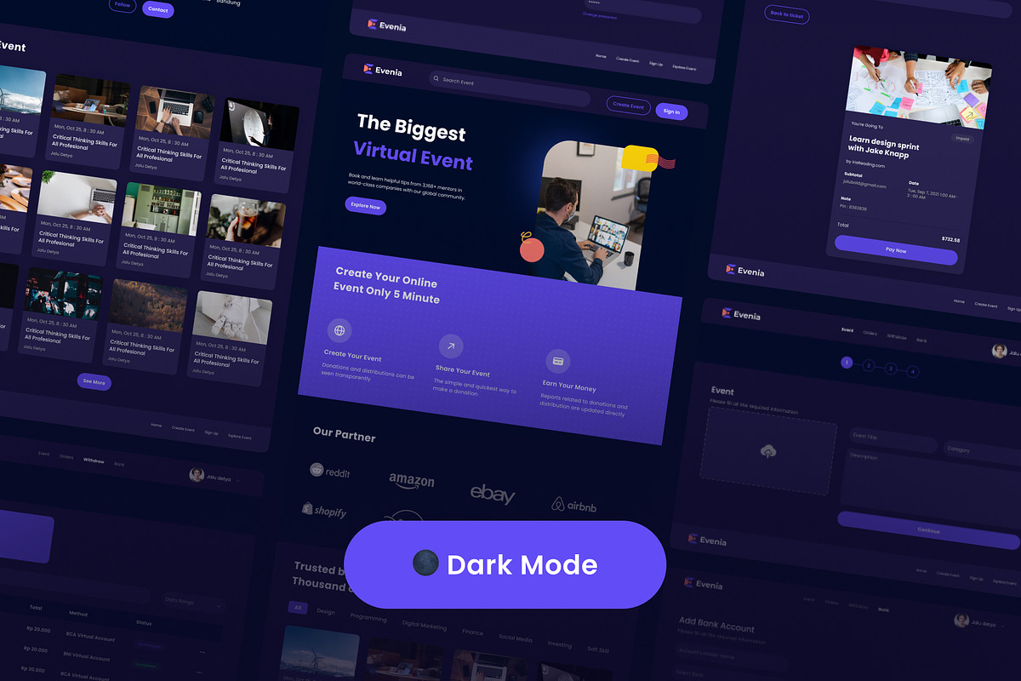Click Jalu detya avatar on Withdraw page
This screenshot has height=681, width=1021.
[197, 475]
